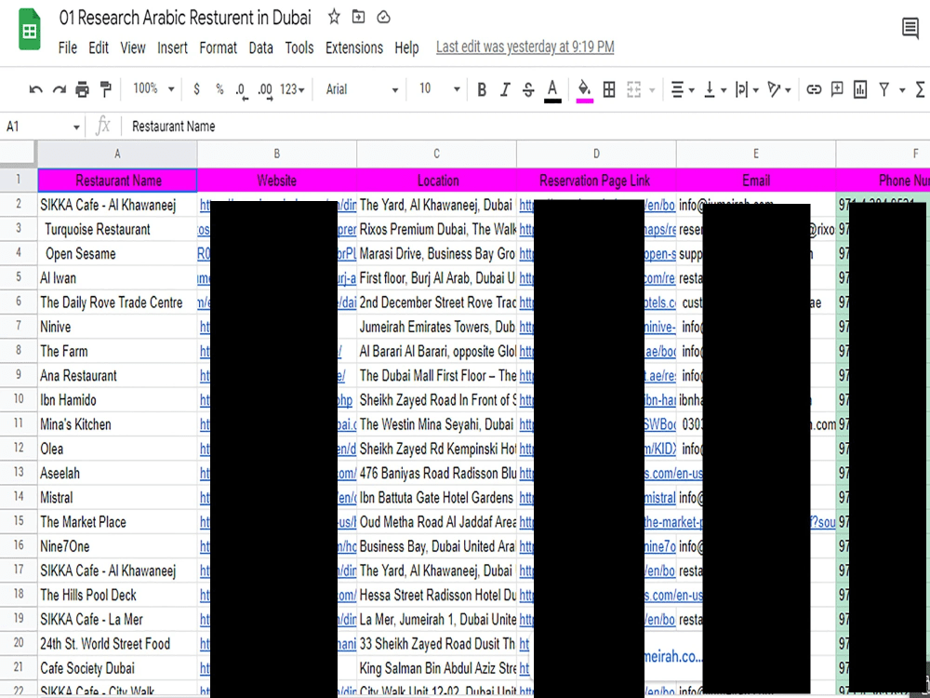Viewport: 930px width, 698px height.
Task: Insert a comment
Action: (837, 89)
